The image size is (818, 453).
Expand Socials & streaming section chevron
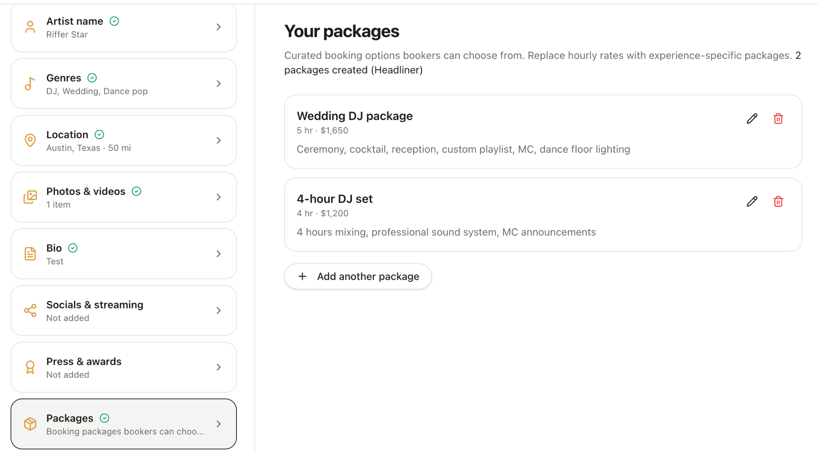219,310
